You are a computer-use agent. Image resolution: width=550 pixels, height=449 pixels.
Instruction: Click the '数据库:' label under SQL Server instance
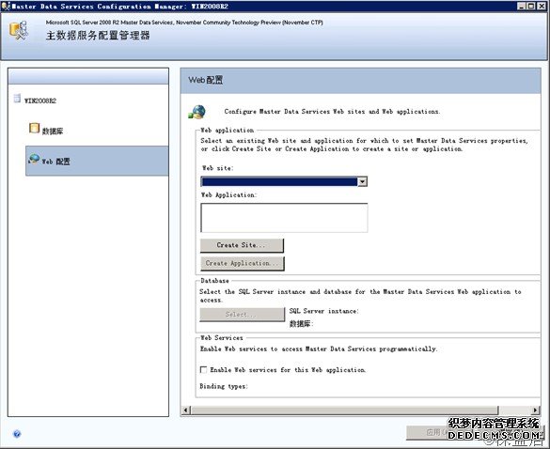coord(301,324)
